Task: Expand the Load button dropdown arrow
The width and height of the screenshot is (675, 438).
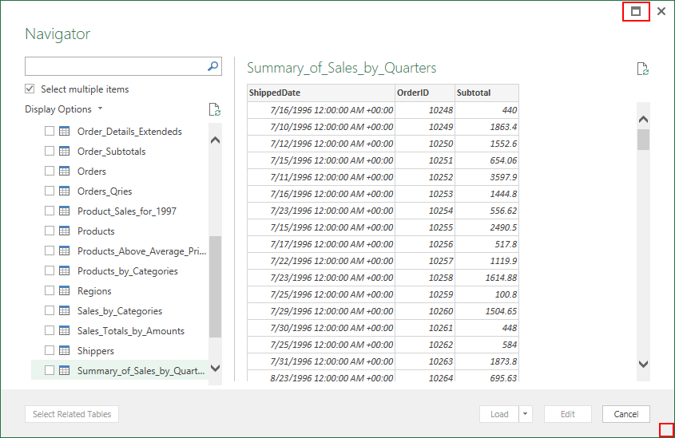Action: [525, 414]
